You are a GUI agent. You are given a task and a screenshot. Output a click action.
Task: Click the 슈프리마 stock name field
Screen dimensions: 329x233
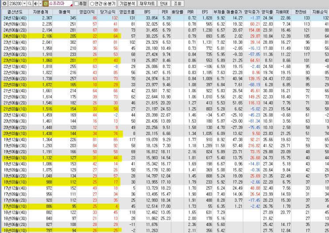pos(60,4)
